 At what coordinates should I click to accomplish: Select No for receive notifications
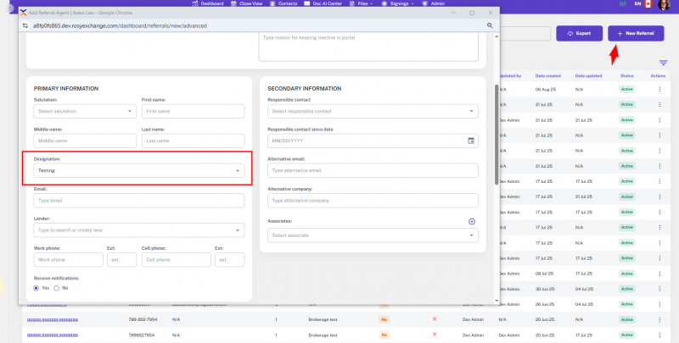57,288
